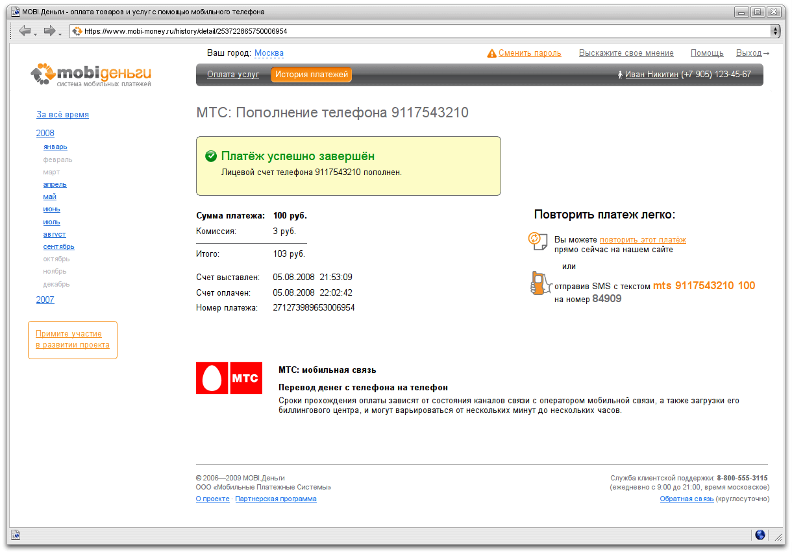This screenshot has height=555, width=792.
Task: Open Выскажите свое мнение link
Action: pos(626,53)
